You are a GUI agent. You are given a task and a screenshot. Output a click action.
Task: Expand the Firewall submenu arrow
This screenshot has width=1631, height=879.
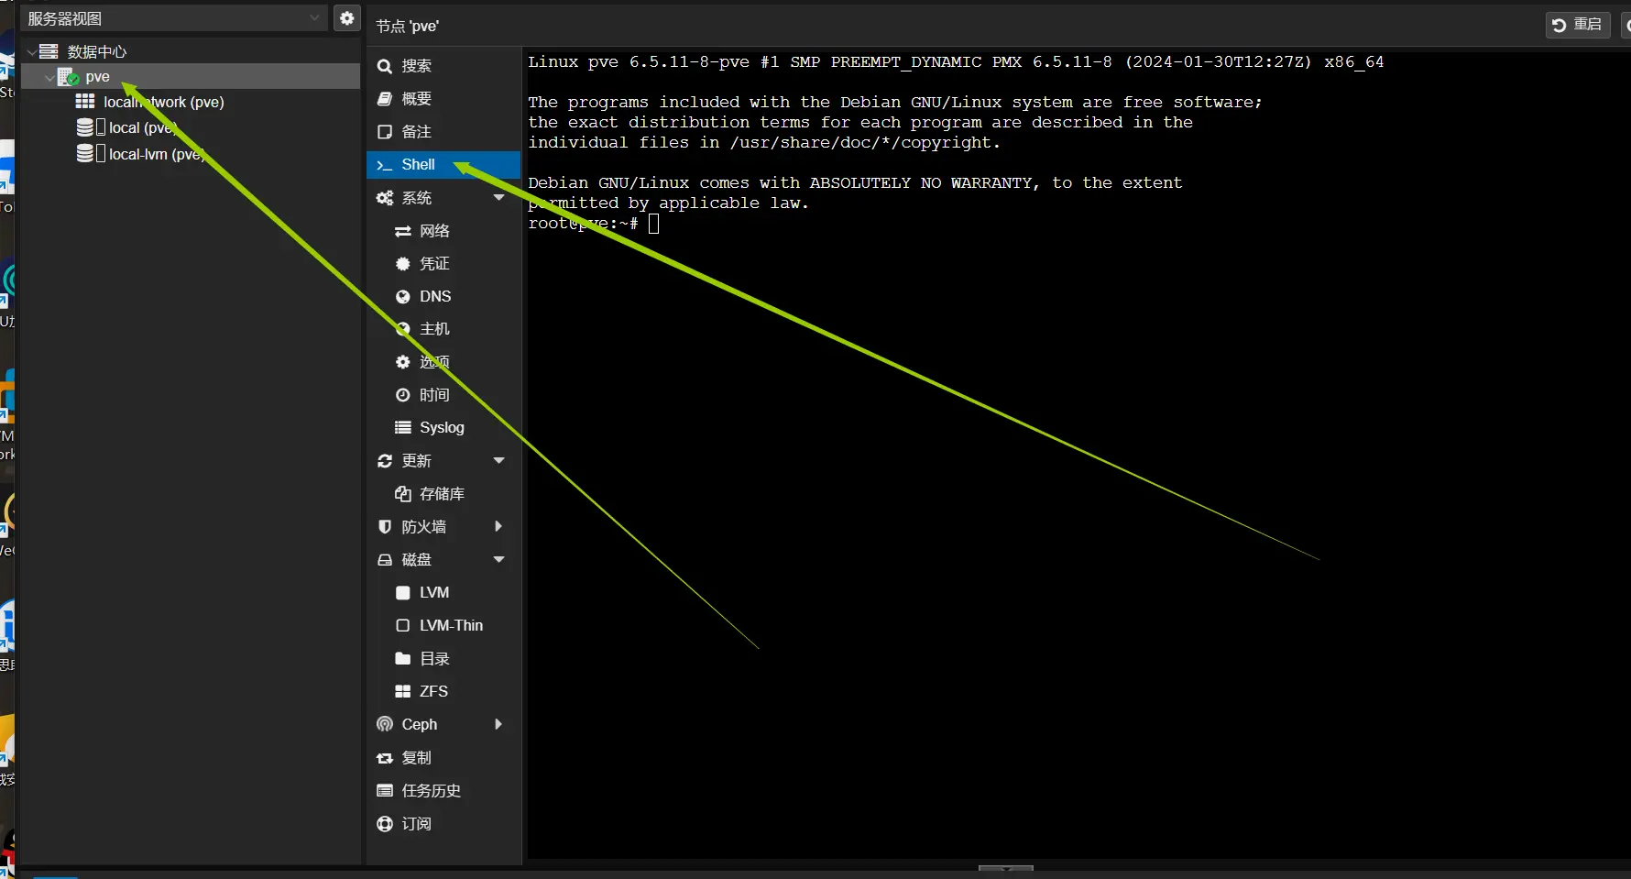coord(498,526)
